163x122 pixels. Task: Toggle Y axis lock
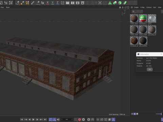[53, 3]
